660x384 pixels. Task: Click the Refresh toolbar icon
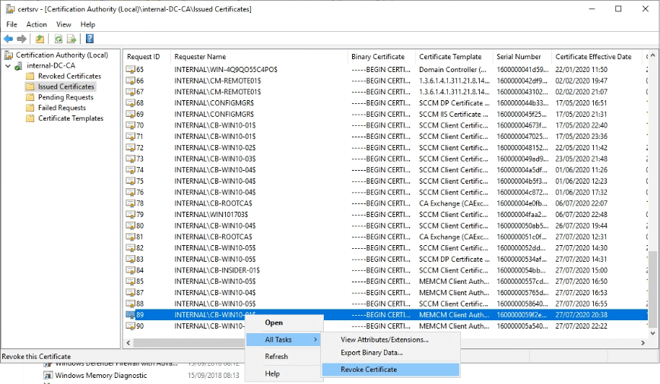[58, 39]
